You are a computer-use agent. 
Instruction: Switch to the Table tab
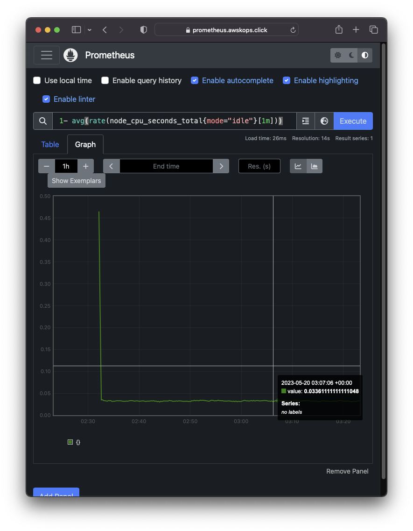pos(50,144)
